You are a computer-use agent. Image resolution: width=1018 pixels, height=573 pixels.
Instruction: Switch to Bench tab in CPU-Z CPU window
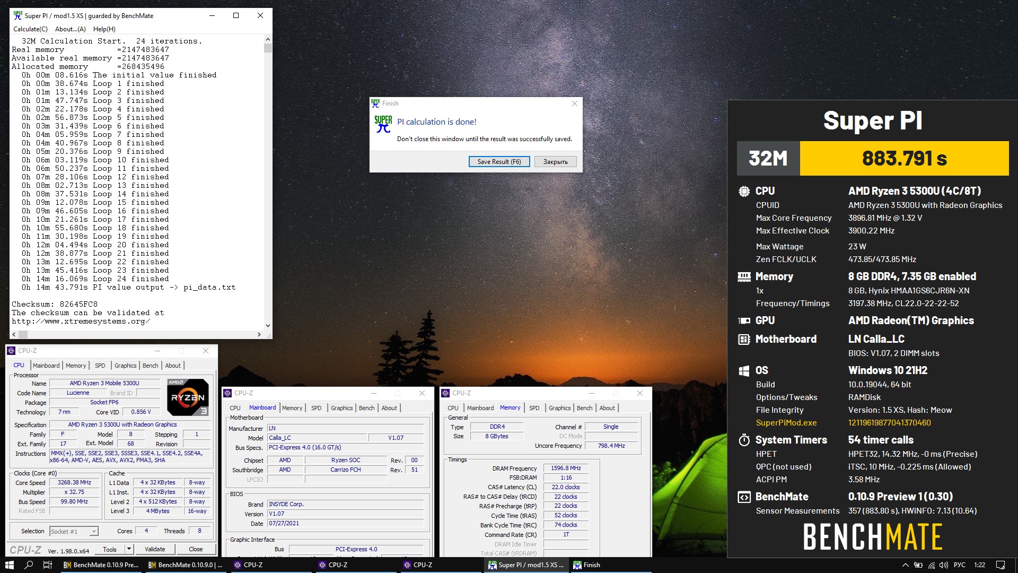pyautogui.click(x=151, y=366)
